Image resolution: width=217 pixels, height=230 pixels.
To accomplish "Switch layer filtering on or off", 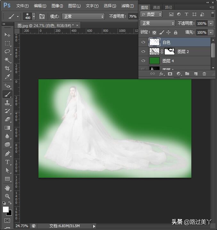I will pyautogui.click(x=212, y=14).
